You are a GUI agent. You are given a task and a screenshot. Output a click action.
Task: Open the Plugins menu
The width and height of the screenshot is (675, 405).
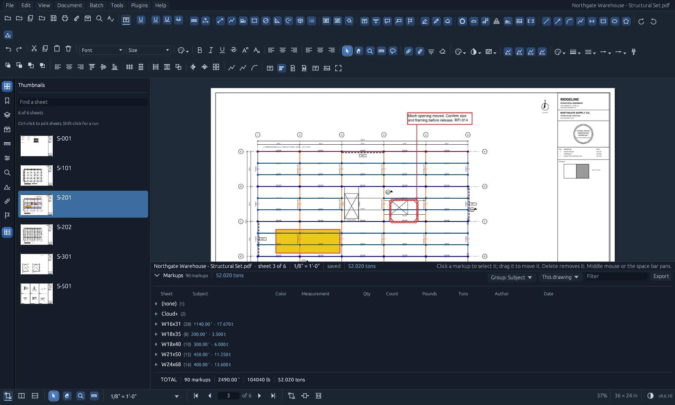(x=139, y=5)
